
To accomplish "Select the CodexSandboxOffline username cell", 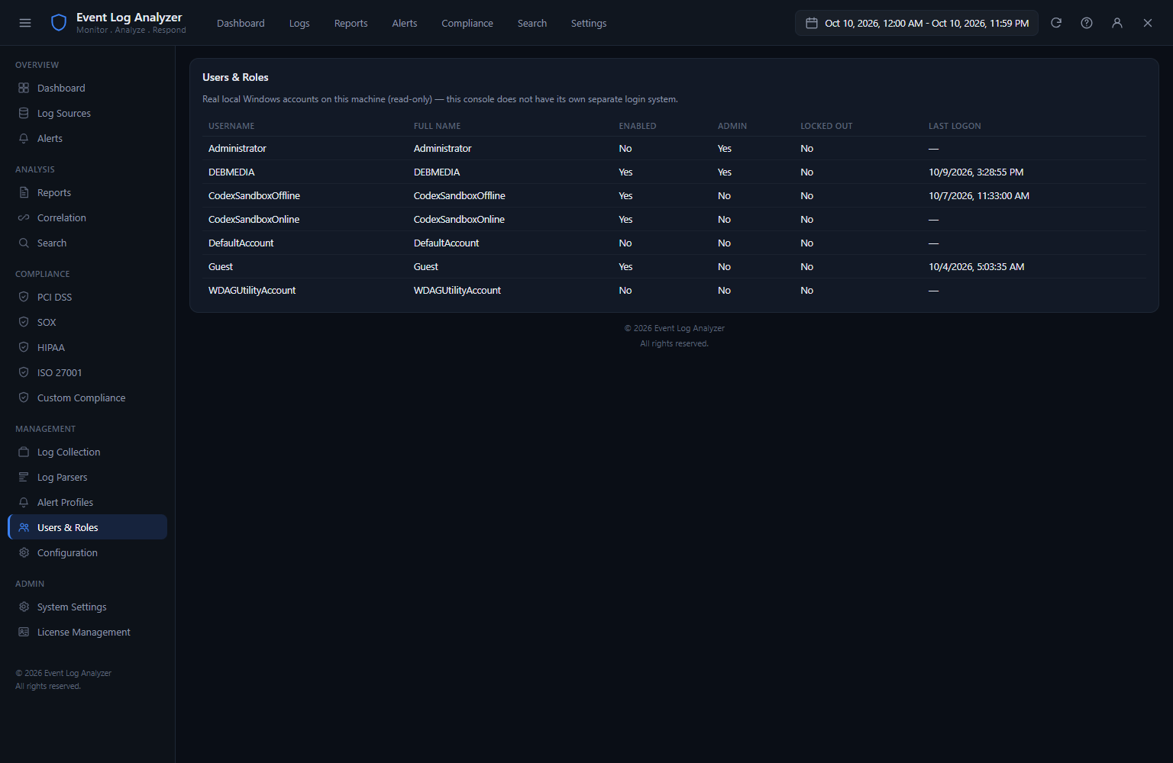I will 254,196.
